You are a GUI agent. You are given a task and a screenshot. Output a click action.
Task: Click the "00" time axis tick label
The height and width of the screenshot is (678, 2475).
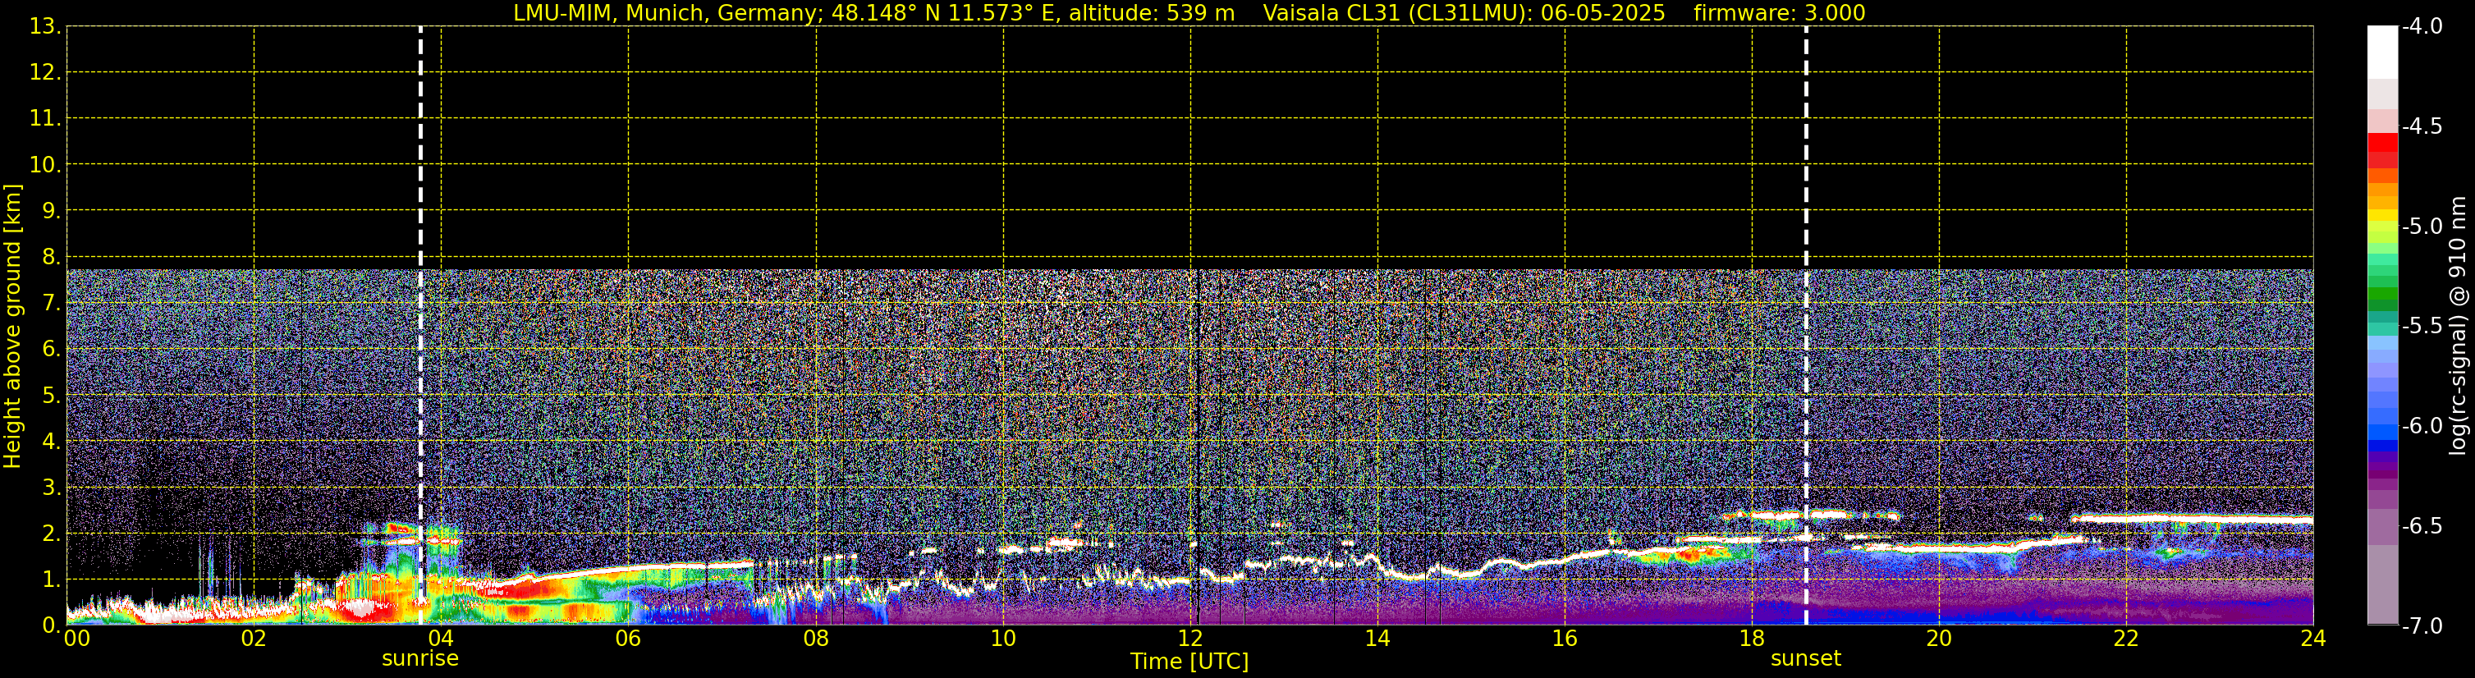click(x=77, y=639)
